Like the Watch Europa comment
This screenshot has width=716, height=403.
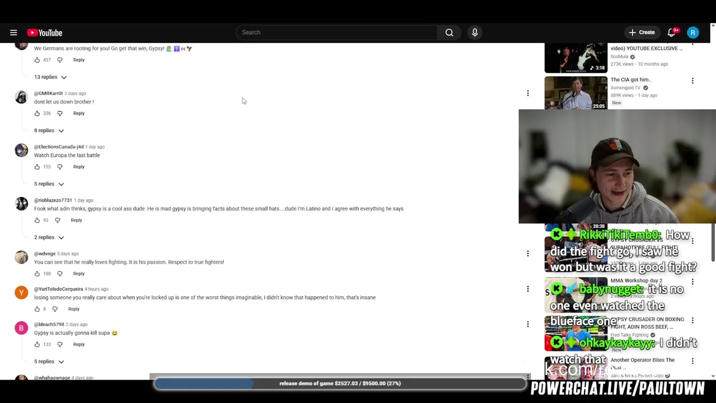click(37, 167)
